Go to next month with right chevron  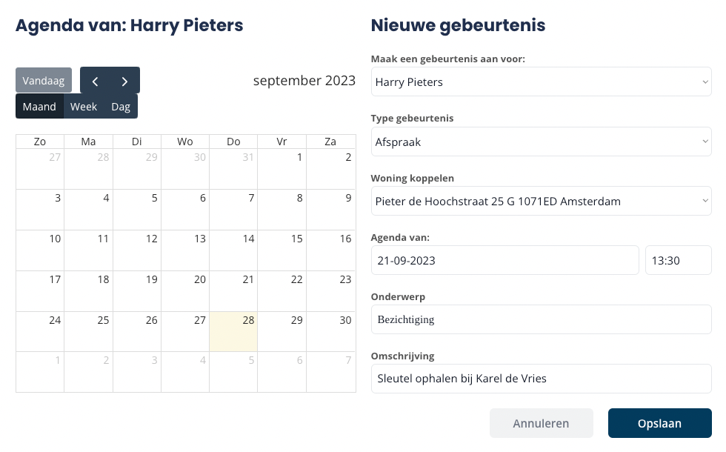[x=124, y=81]
